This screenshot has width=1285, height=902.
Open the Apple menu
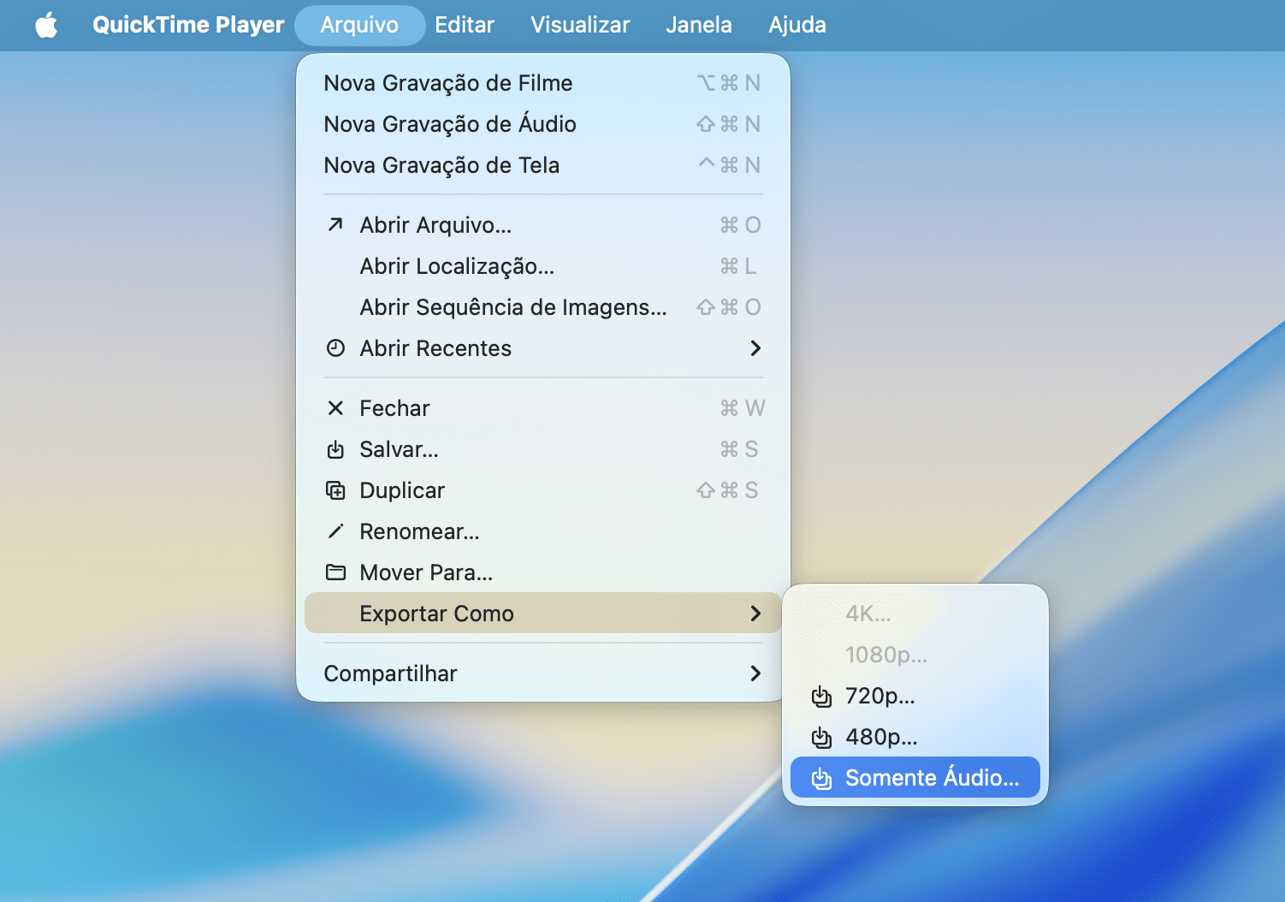(x=46, y=25)
